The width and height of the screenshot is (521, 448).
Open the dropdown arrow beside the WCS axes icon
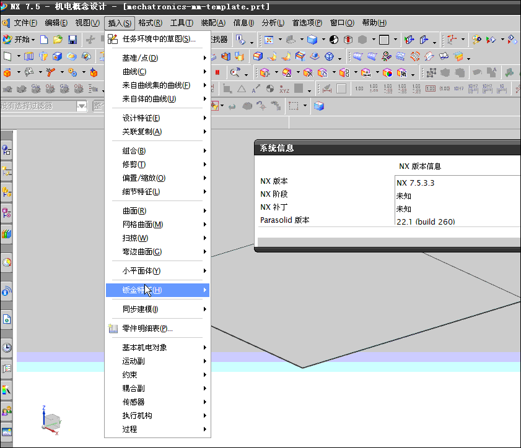pyautogui.click(x=463, y=40)
